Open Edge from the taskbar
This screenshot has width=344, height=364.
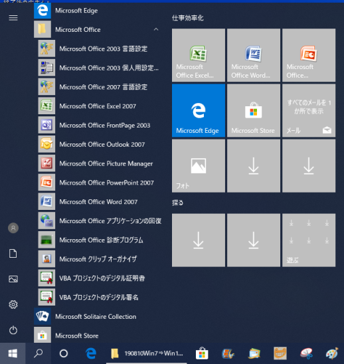point(91,353)
